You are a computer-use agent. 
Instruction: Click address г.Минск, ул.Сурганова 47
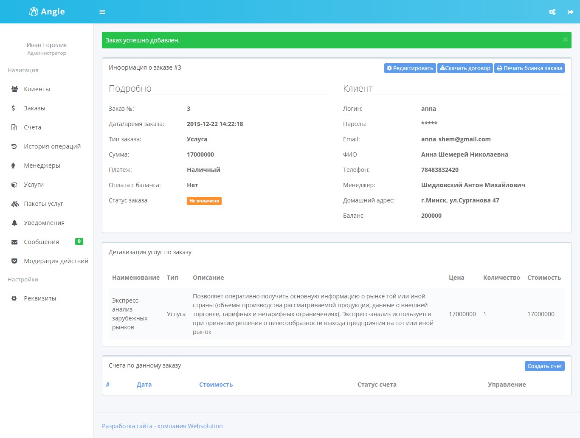click(460, 200)
